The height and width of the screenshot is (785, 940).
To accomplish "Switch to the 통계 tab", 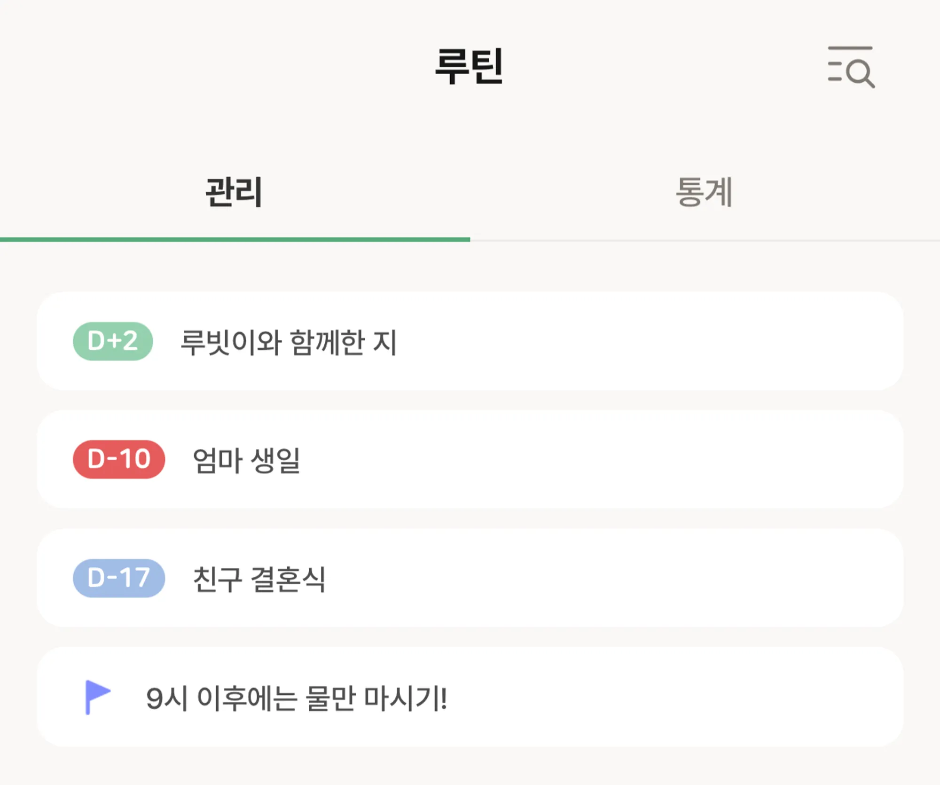I will point(704,192).
